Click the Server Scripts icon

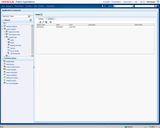(x=8, y=50)
